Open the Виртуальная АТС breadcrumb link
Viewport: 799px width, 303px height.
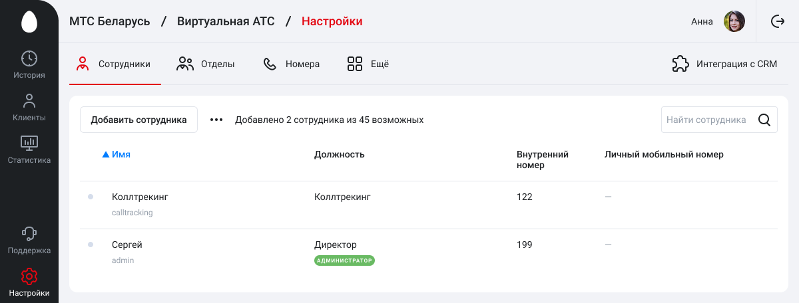pos(226,21)
